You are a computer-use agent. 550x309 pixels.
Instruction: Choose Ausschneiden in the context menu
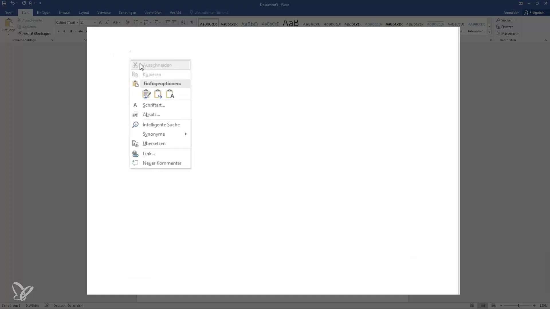(160, 65)
